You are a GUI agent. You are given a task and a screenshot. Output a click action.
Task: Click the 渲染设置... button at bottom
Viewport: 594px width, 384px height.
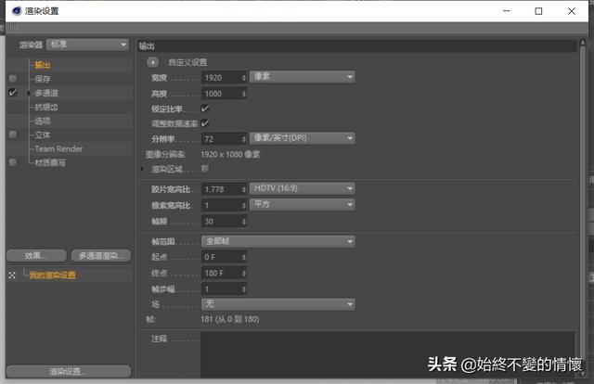(x=69, y=372)
